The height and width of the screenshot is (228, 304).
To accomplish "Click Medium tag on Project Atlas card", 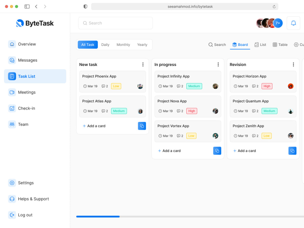I will click(x=119, y=111).
